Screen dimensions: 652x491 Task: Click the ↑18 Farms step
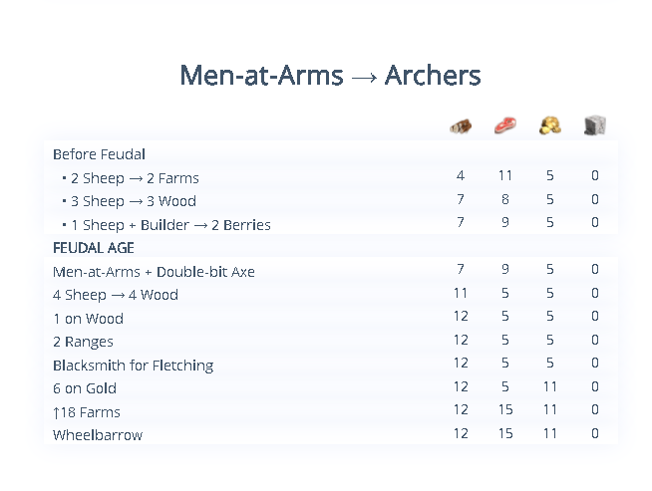tap(87, 412)
